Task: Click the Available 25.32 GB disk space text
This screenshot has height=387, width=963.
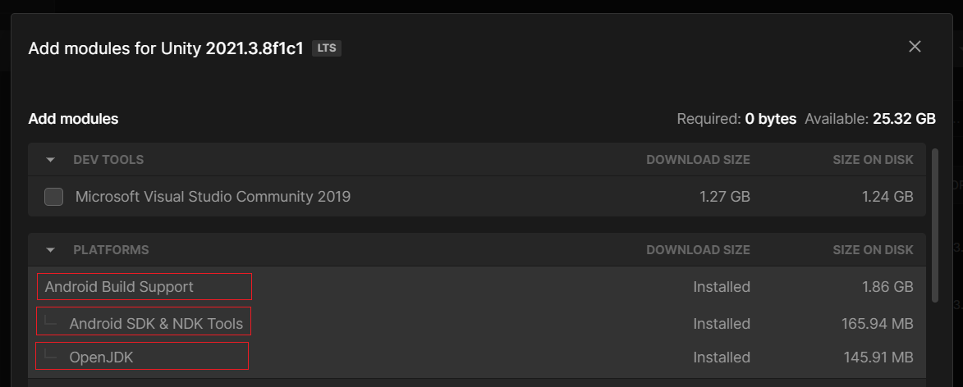Action: pos(870,119)
